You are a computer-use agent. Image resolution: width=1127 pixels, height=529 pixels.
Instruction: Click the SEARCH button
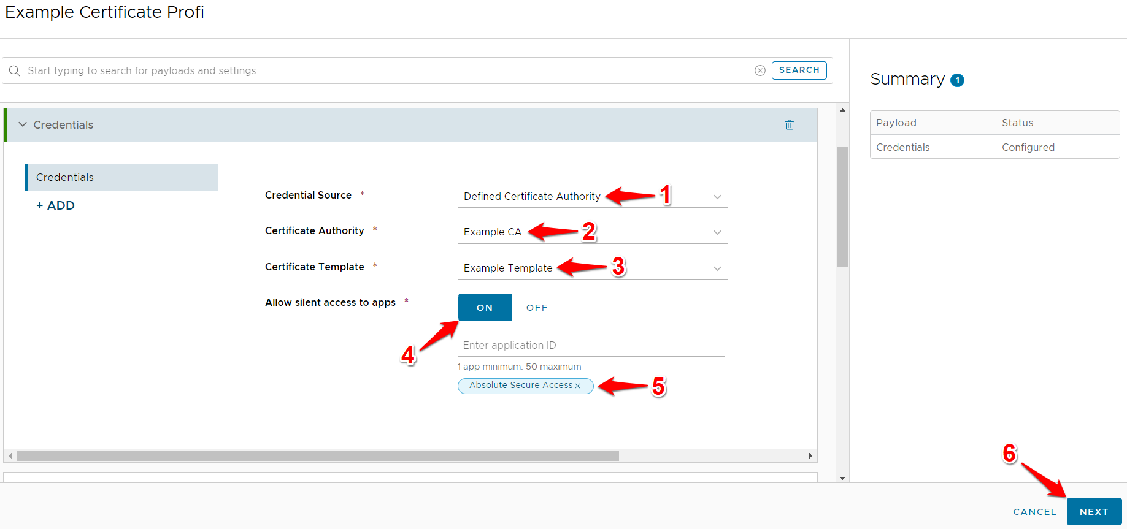tap(799, 70)
